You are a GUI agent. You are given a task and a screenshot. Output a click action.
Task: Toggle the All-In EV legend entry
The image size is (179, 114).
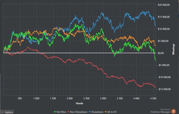pos(111,112)
